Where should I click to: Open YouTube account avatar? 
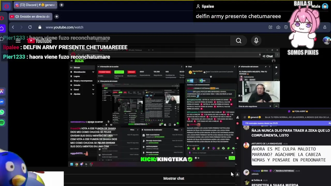[327, 41]
